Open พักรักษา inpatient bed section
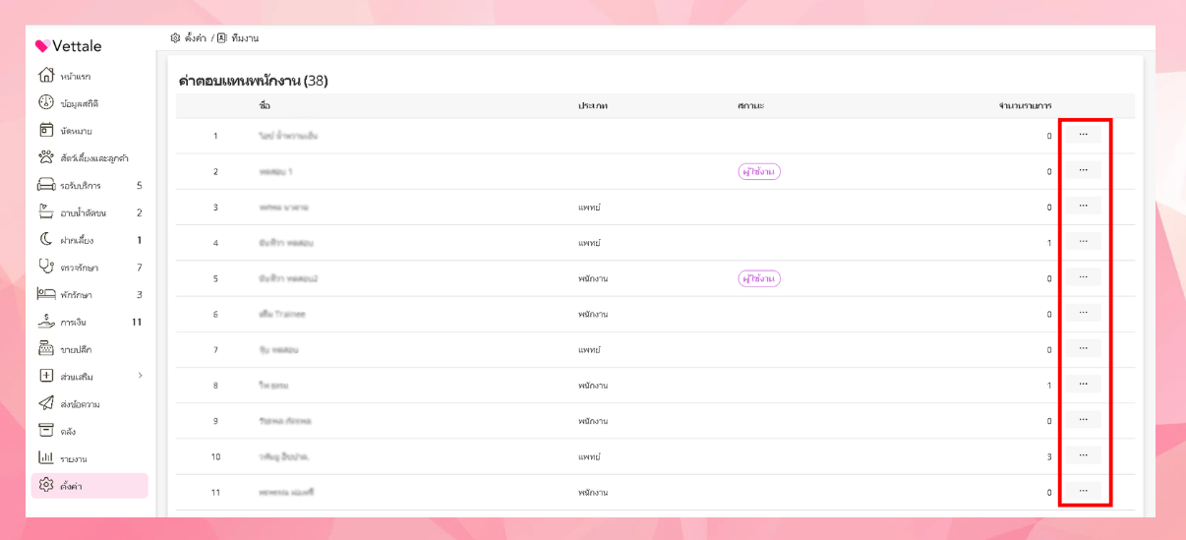 pyautogui.click(x=89, y=294)
